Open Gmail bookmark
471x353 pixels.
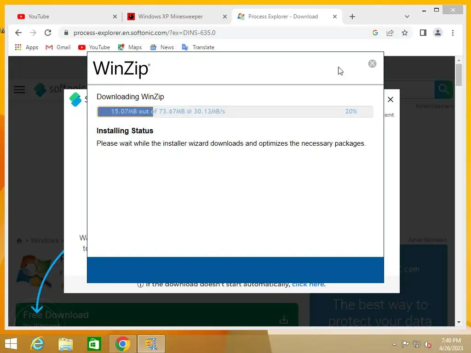point(58,47)
